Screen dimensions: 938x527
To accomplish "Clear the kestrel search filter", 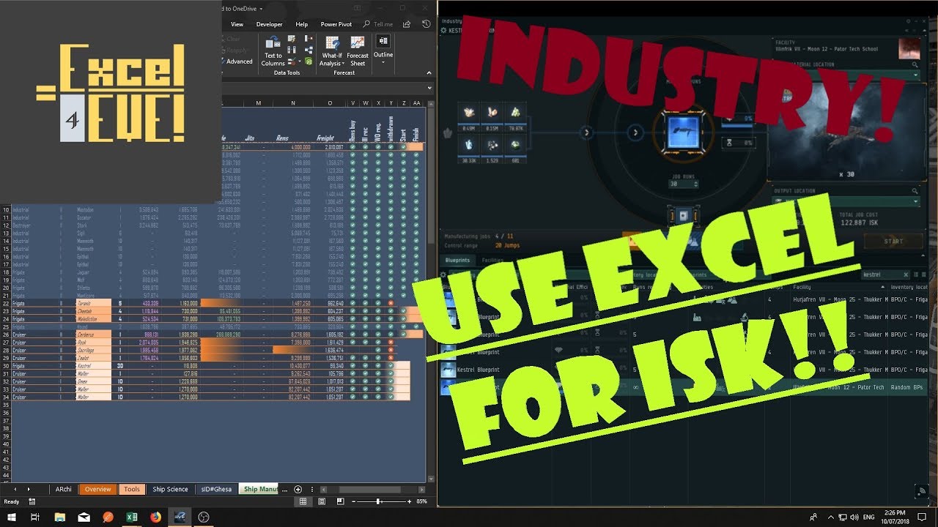I will pos(906,274).
